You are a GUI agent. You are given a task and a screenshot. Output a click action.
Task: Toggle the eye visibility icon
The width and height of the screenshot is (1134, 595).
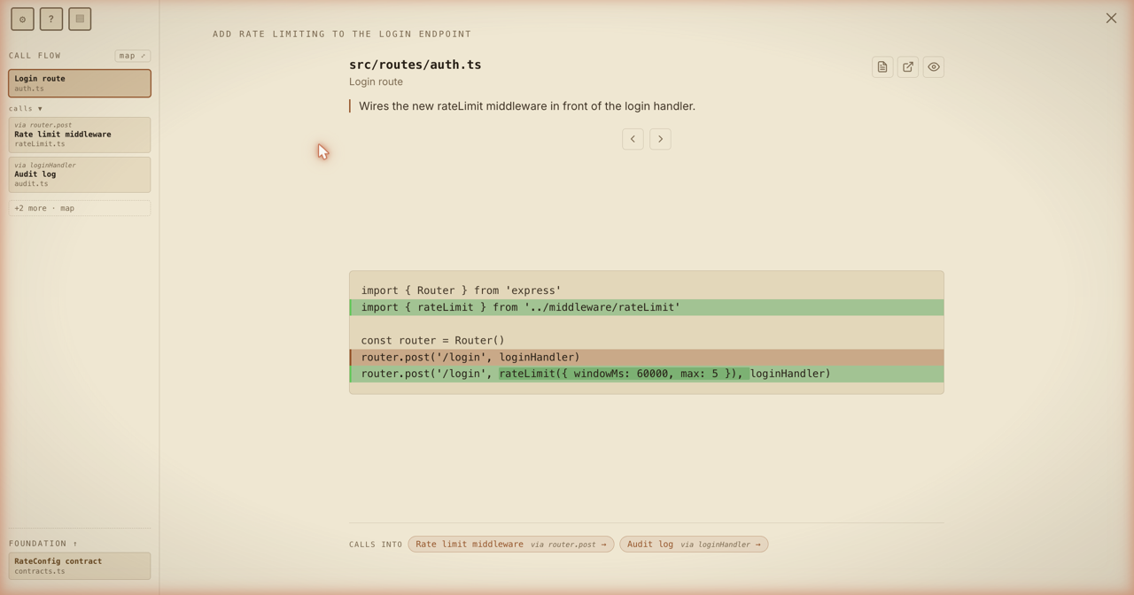click(934, 67)
